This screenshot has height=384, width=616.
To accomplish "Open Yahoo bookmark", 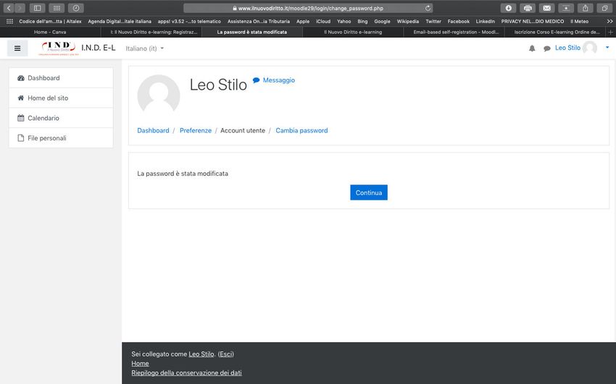I will [x=344, y=22].
